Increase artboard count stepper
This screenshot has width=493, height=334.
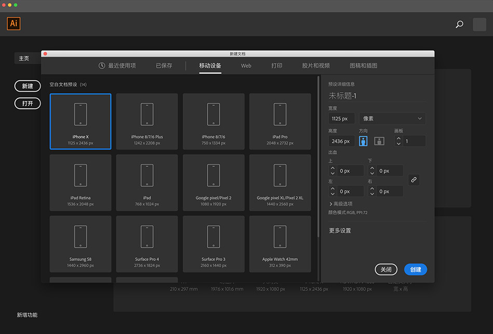tap(399, 138)
